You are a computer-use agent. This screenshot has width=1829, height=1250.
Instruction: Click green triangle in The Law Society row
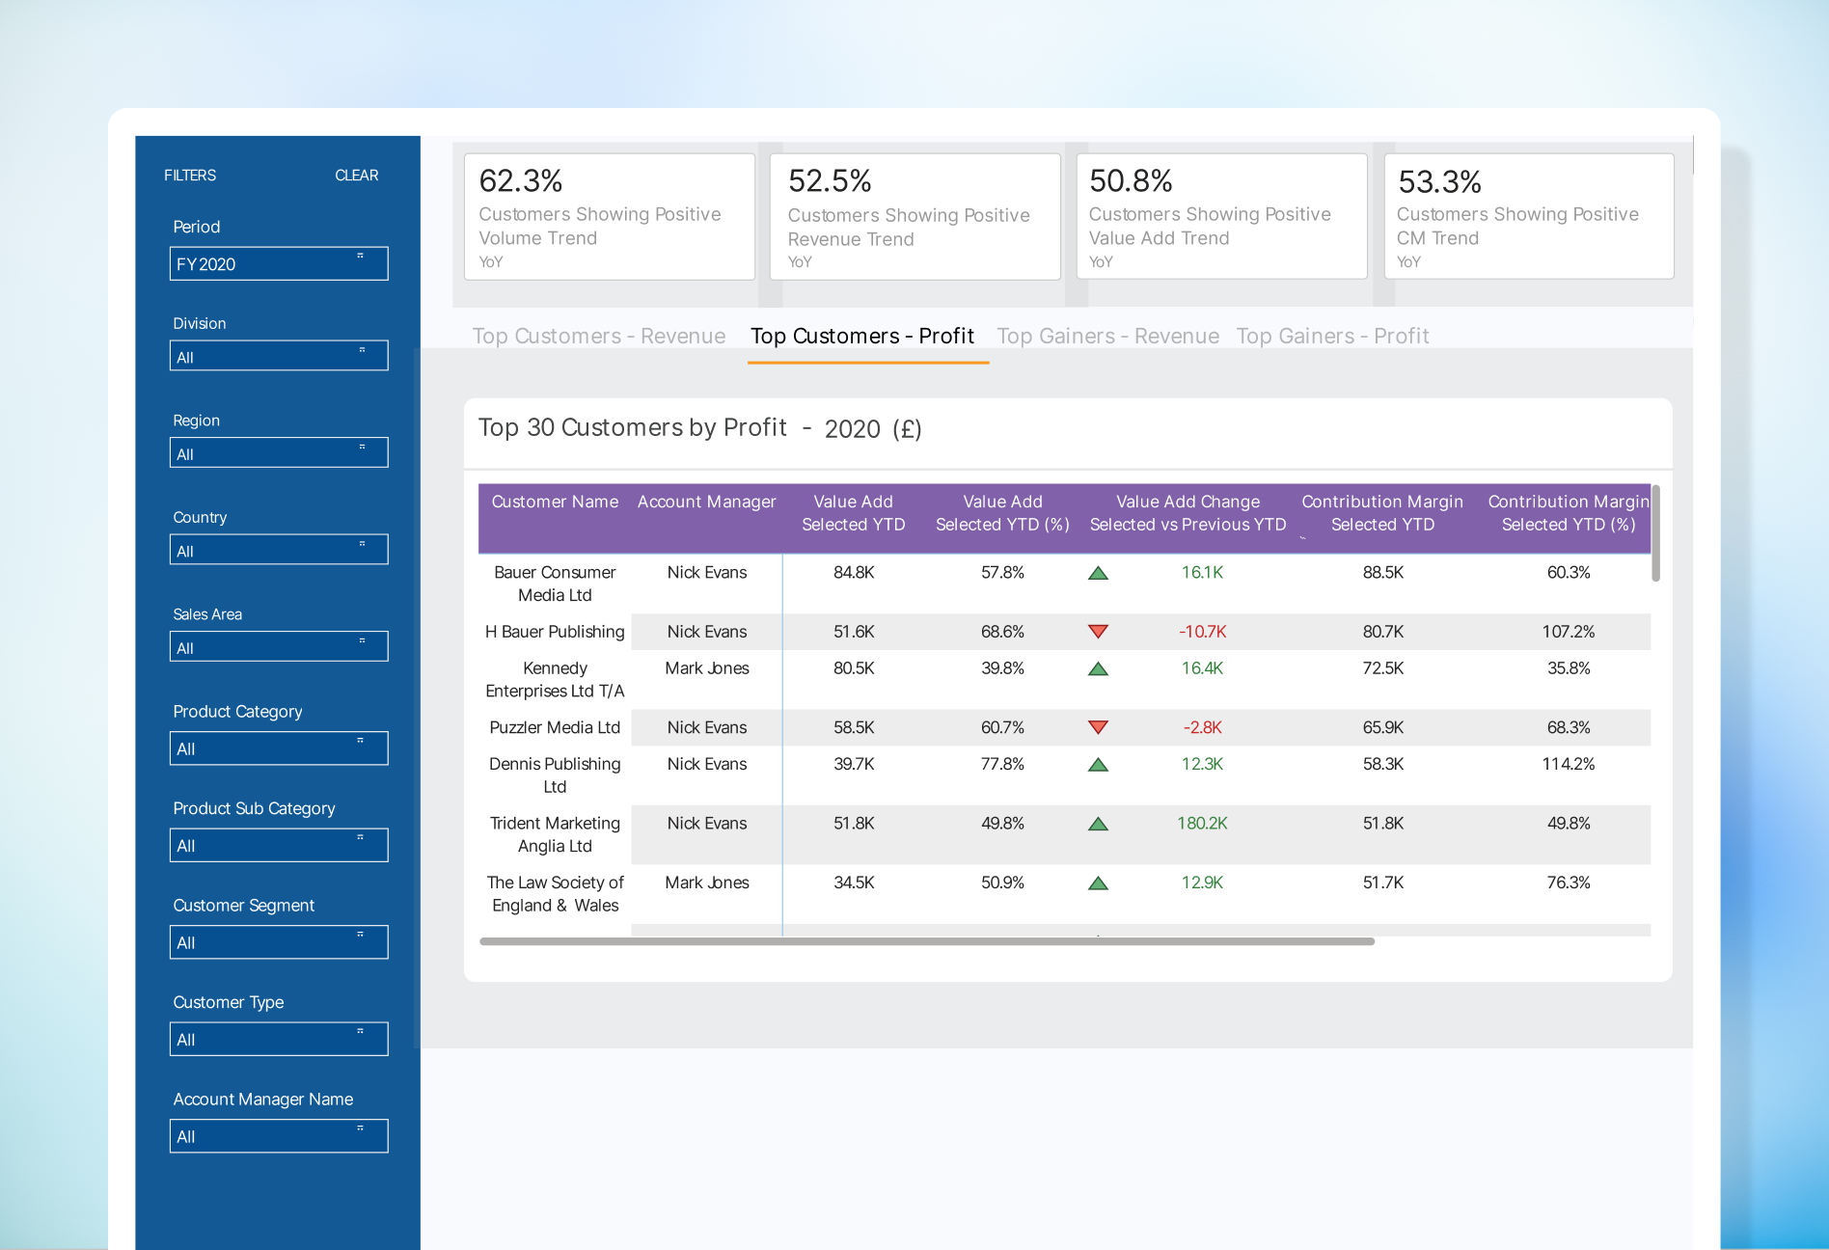pos(1098,883)
